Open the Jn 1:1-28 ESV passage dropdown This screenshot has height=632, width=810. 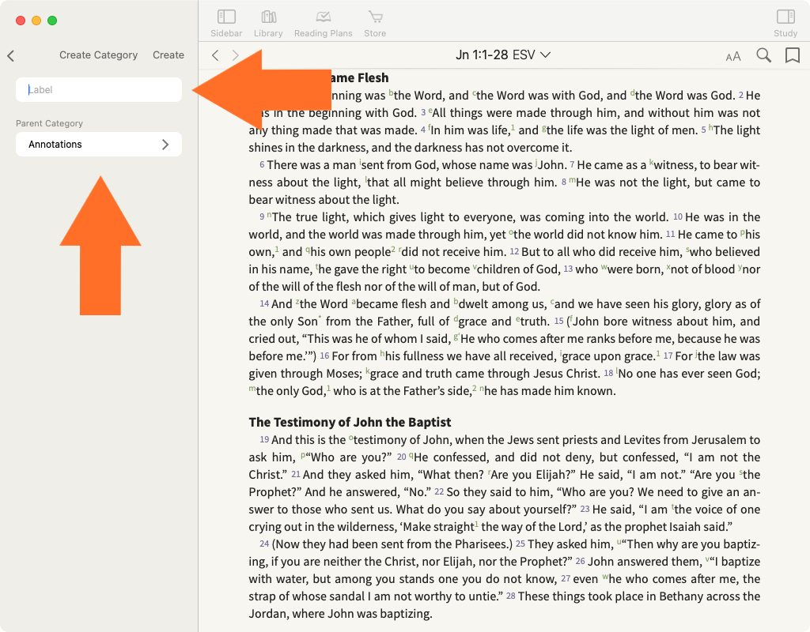click(x=503, y=55)
